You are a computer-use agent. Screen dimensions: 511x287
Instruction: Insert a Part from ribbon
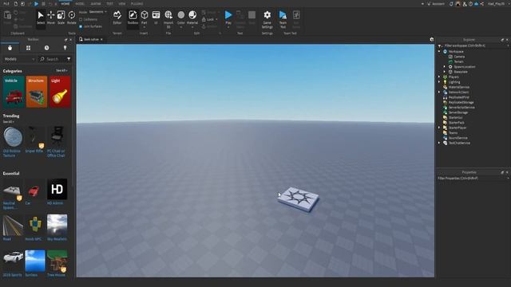pyautogui.click(x=145, y=18)
